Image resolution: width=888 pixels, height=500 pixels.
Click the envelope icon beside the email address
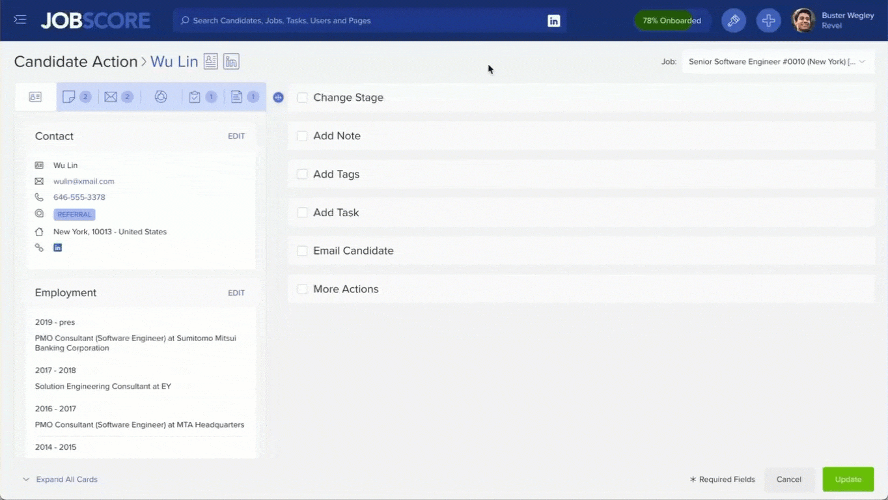(x=39, y=181)
